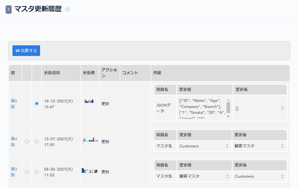Click the stepper arrows beside 顧客マスタ in 第3版 row
The width and height of the screenshot is (299, 188).
tap(227, 176)
